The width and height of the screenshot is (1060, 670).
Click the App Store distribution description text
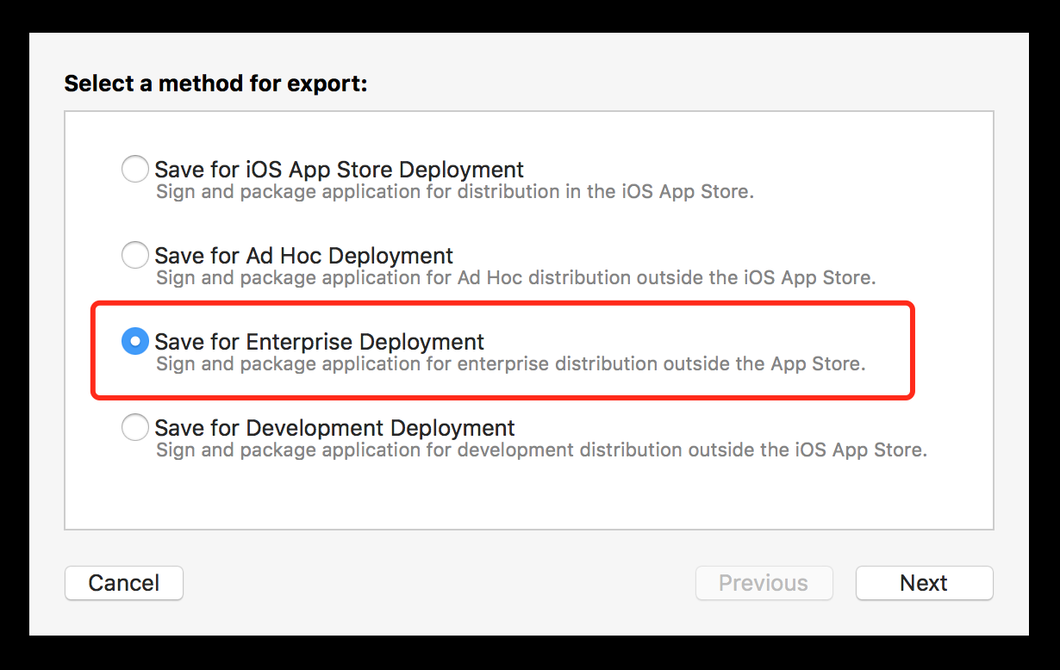tap(455, 192)
